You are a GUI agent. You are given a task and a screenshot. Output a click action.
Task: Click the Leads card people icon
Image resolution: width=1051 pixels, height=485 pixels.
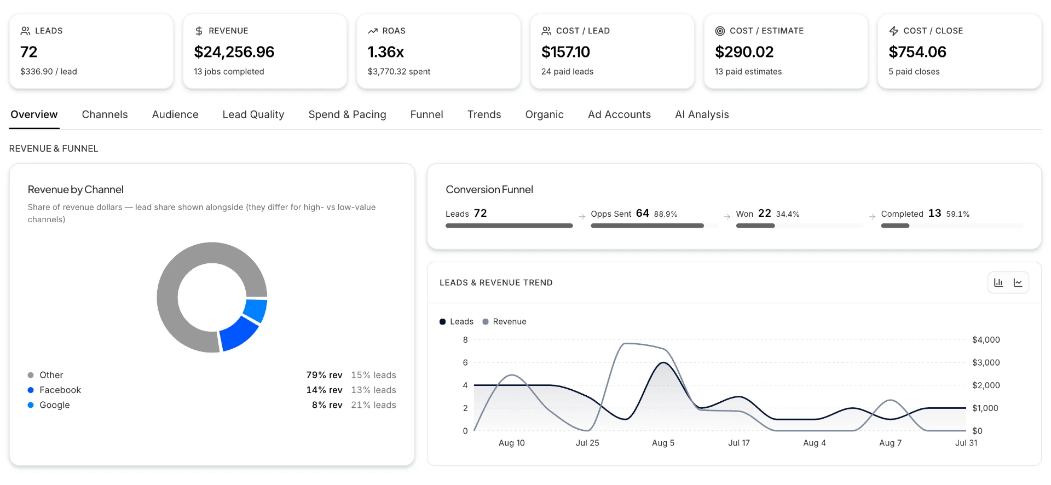coord(25,31)
